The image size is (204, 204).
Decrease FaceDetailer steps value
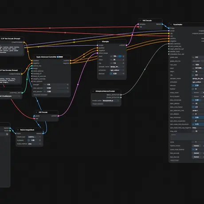193,71
